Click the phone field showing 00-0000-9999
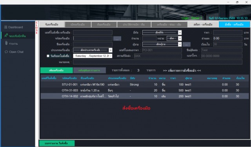 pyautogui.click(x=222, y=56)
